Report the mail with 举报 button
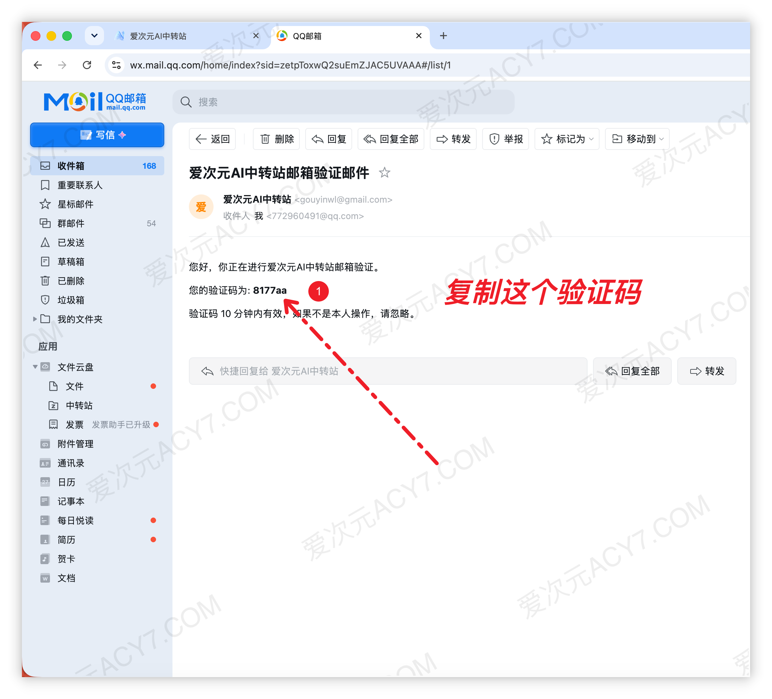The width and height of the screenshot is (772, 699). [x=506, y=139]
